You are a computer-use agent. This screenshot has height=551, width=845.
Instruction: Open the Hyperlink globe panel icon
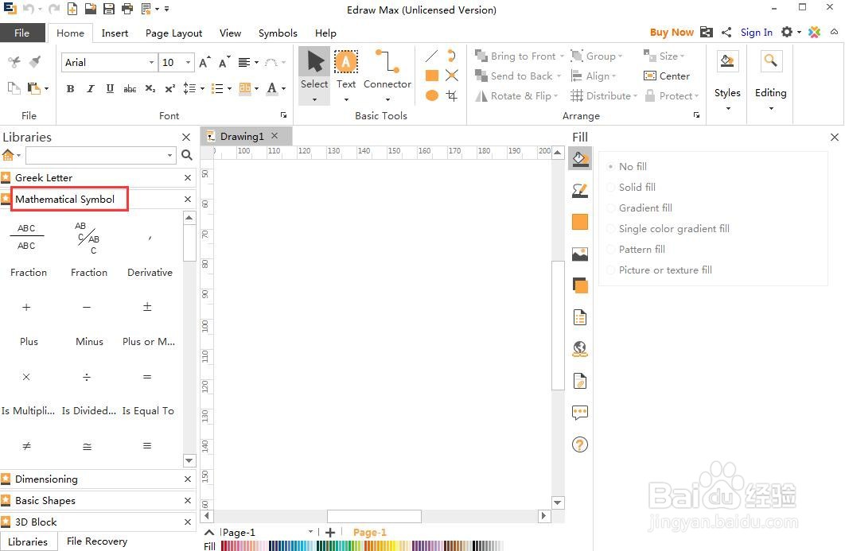580,349
